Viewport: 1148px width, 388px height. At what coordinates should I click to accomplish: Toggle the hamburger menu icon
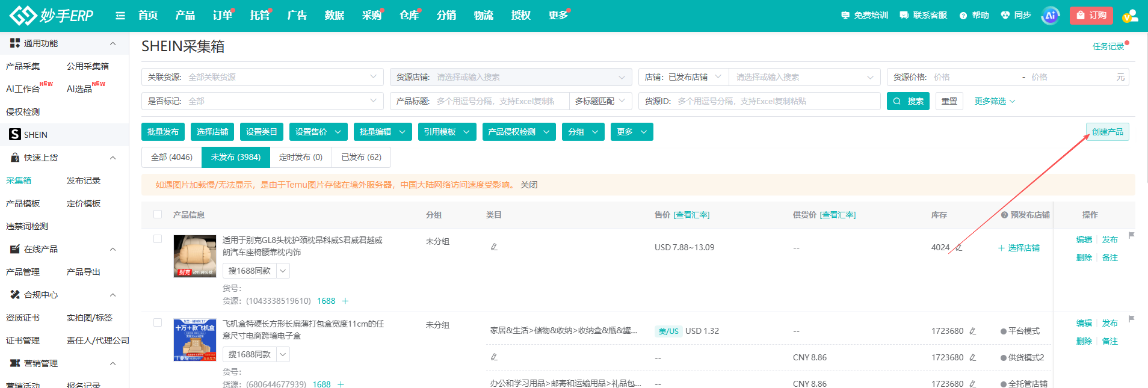tap(120, 16)
